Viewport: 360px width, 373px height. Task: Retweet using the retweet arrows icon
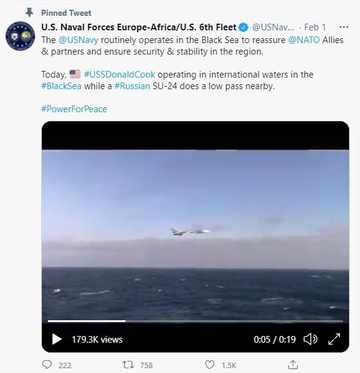(128, 365)
